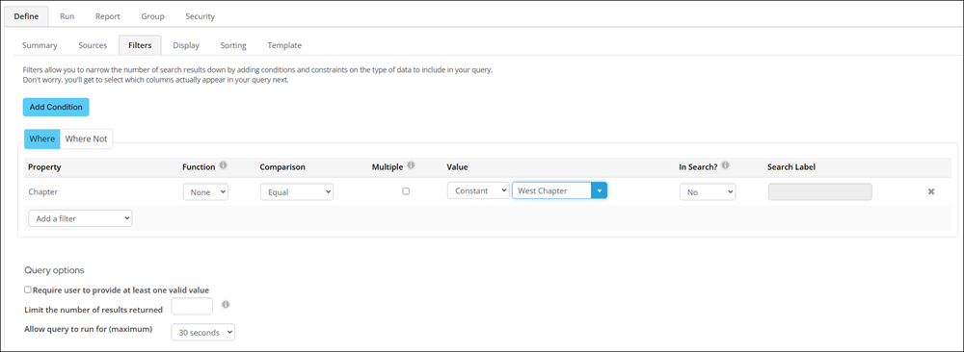Click the West Chapter value field
The width and height of the screenshot is (964, 352).
tap(551, 190)
